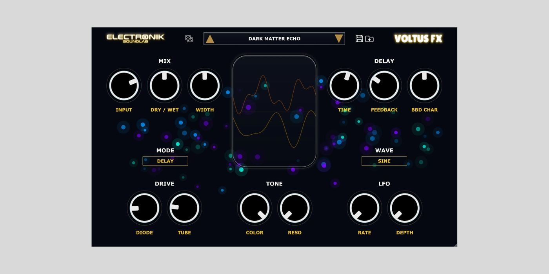Open the MODE selector showing DELAY
Screen dimensions: 549x274
click(x=165, y=160)
